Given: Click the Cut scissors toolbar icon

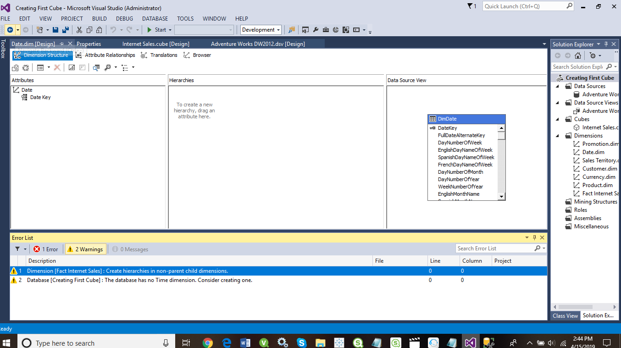Looking at the screenshot, I should (79, 30).
